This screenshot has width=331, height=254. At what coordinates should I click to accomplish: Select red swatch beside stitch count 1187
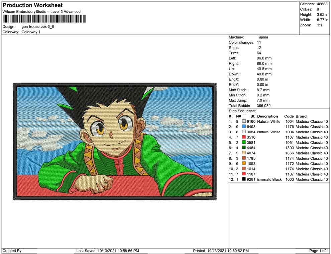(244, 174)
